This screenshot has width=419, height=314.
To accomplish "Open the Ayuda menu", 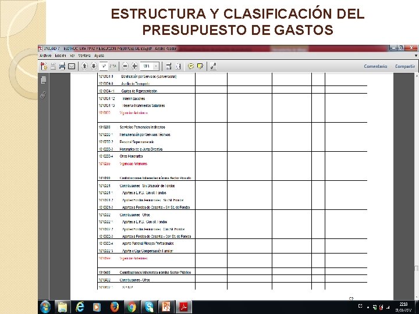I will tap(99, 56).
